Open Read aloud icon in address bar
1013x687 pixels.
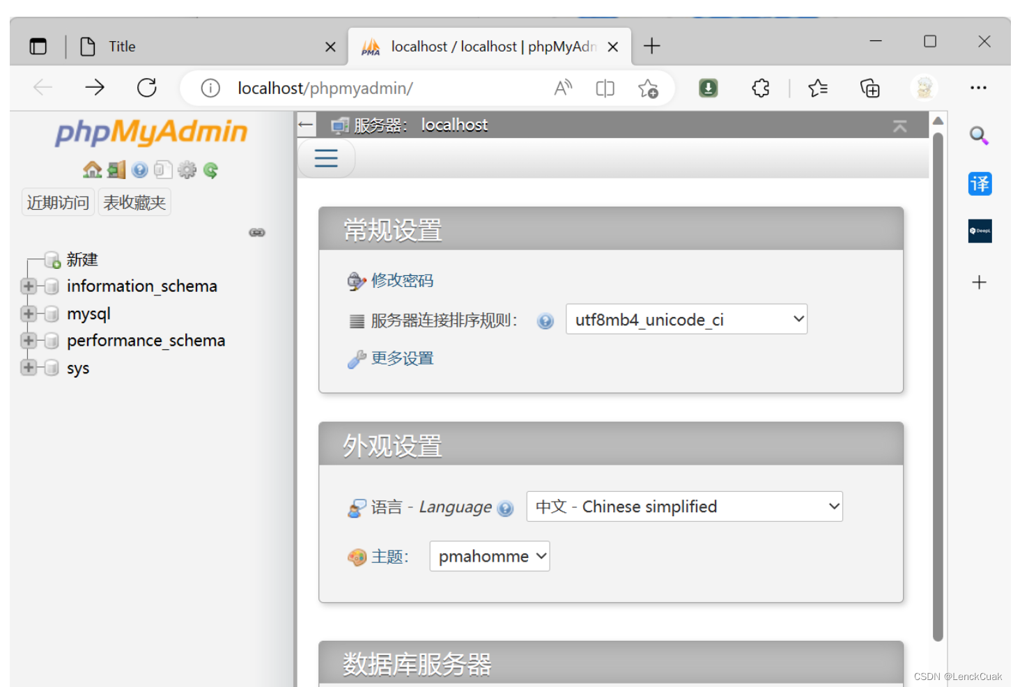coord(563,88)
